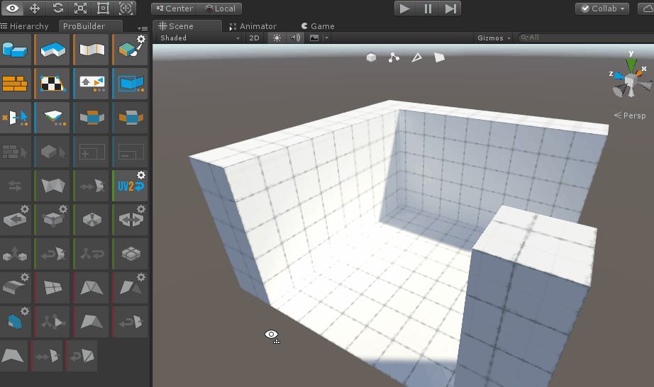Switch to ProBuilder Object selection mode
The image size is (654, 387).
coord(371,57)
